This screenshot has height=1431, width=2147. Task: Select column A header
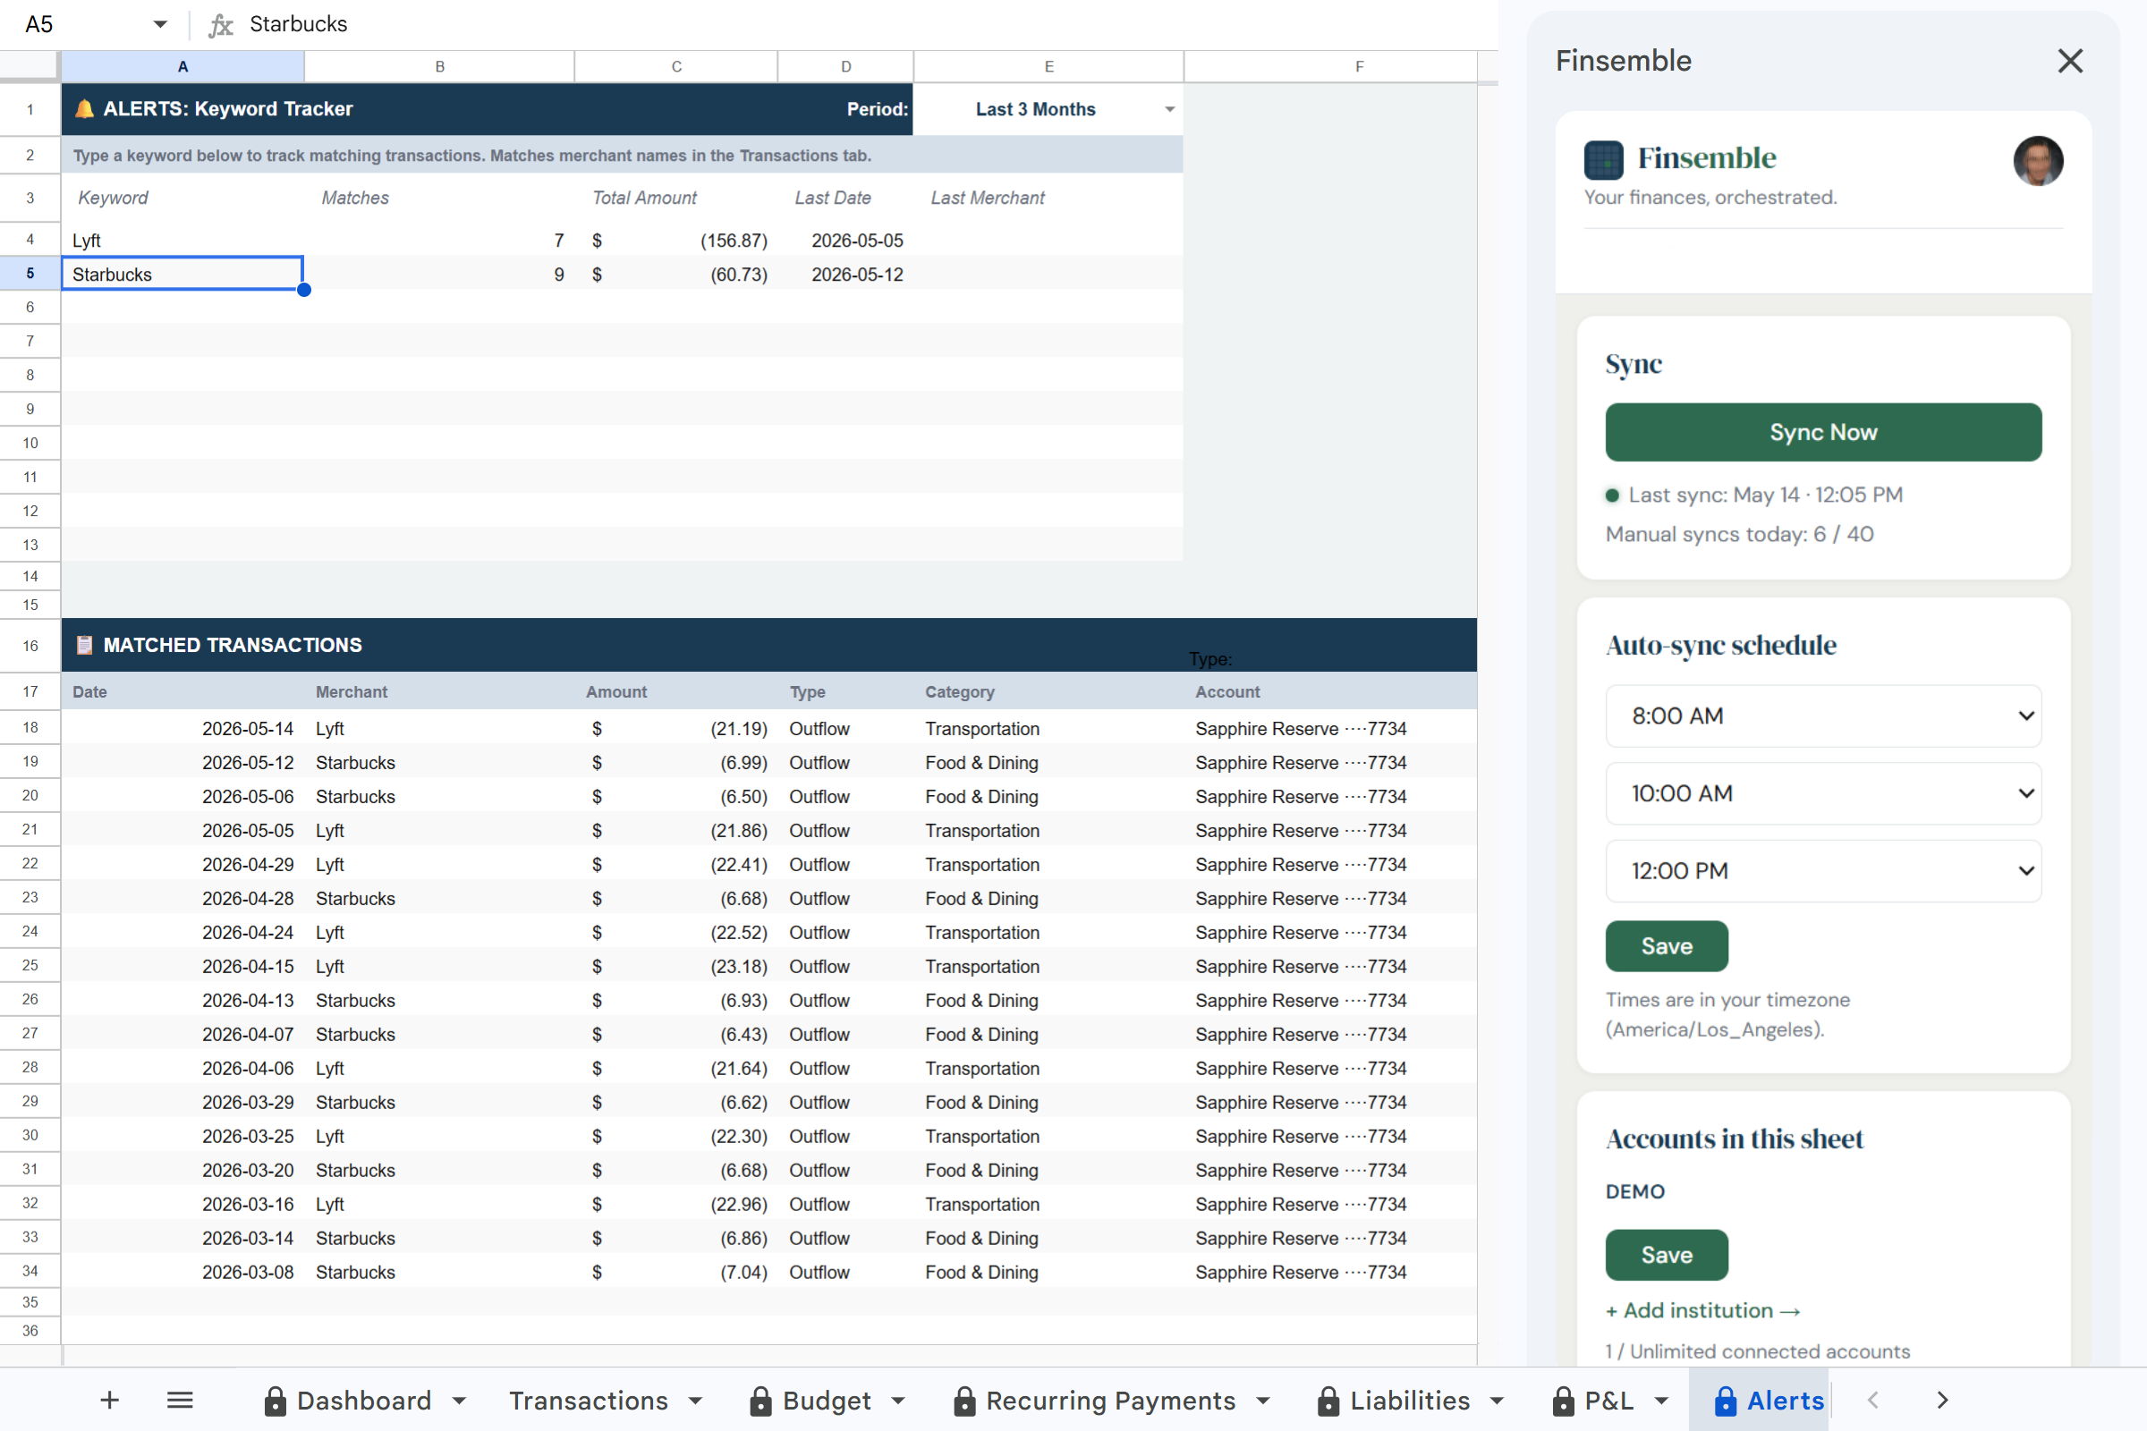click(182, 66)
